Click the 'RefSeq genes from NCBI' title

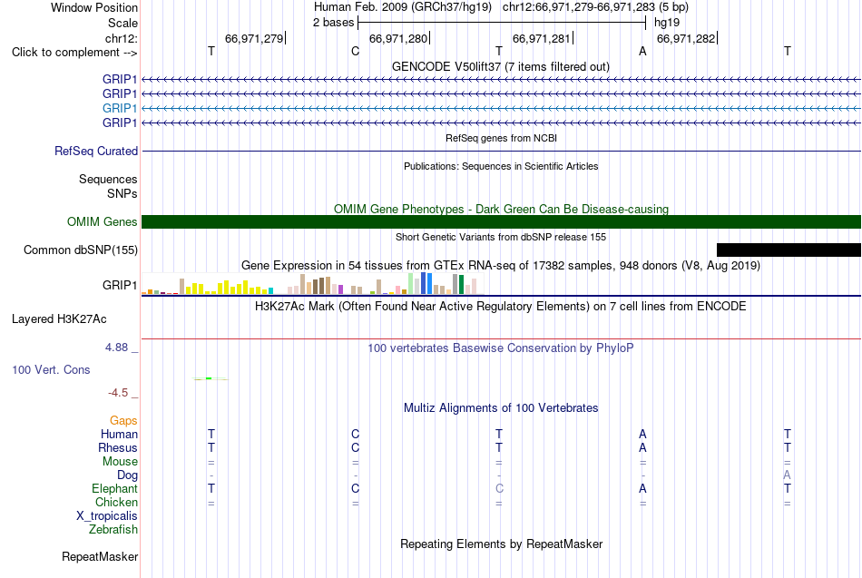[x=501, y=138]
